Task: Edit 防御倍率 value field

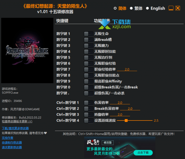Action: pos(120,115)
